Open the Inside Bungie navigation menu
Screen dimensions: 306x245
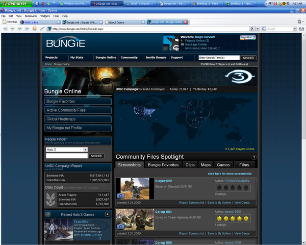click(x=156, y=58)
